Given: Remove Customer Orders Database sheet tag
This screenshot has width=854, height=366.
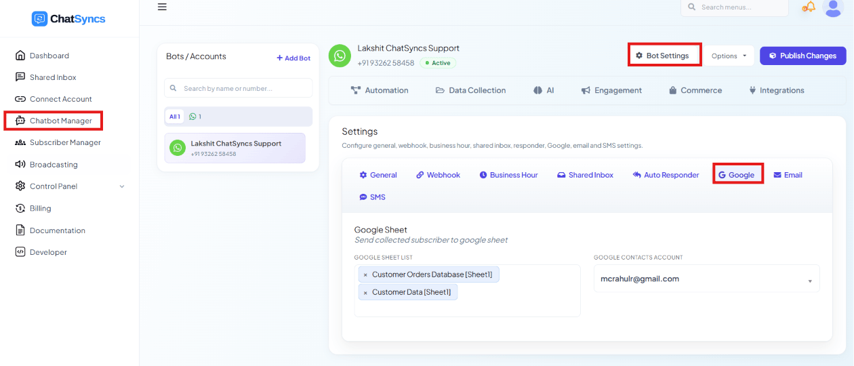Looking at the screenshot, I should tap(365, 274).
